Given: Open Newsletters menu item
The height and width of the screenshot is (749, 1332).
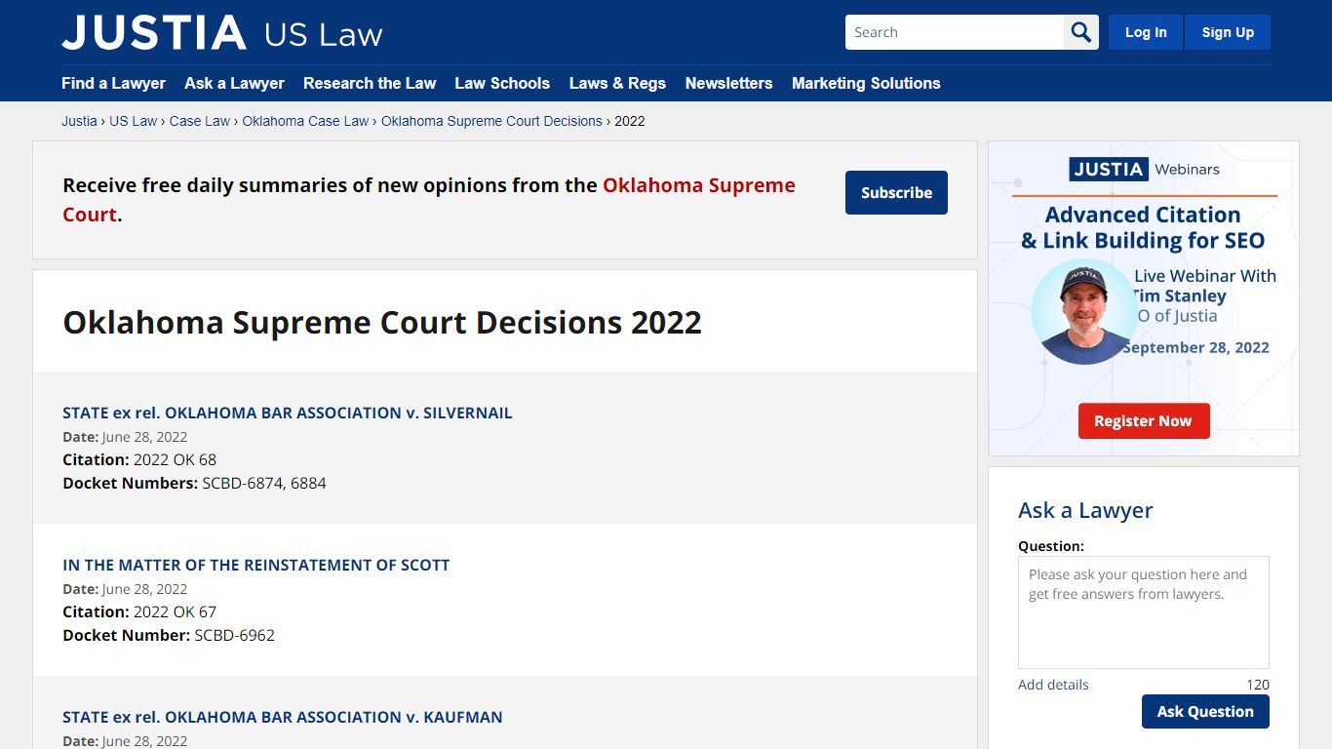Looking at the screenshot, I should [x=728, y=83].
